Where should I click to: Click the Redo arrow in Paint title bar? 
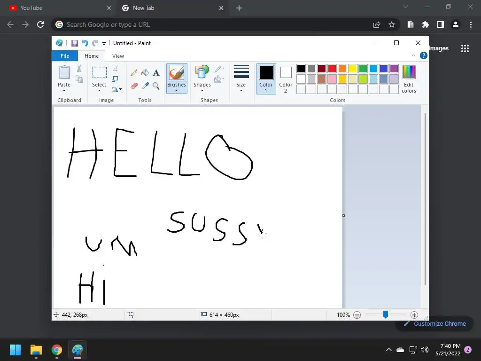[95, 43]
